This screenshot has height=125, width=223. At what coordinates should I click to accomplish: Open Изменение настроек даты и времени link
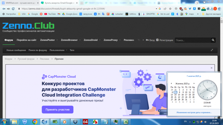pos(194,112)
